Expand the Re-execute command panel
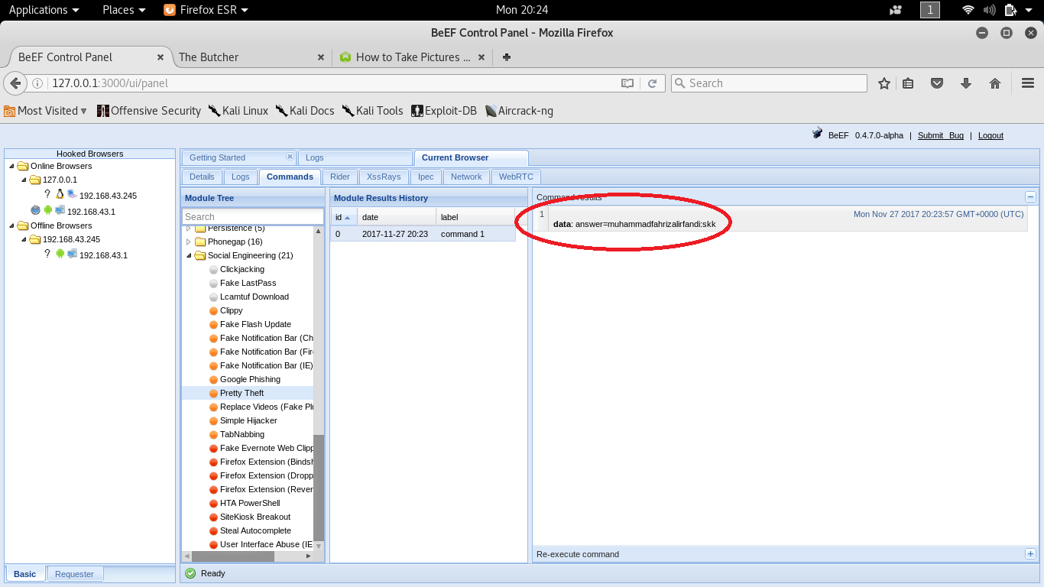The height and width of the screenshot is (587, 1044). (1030, 554)
